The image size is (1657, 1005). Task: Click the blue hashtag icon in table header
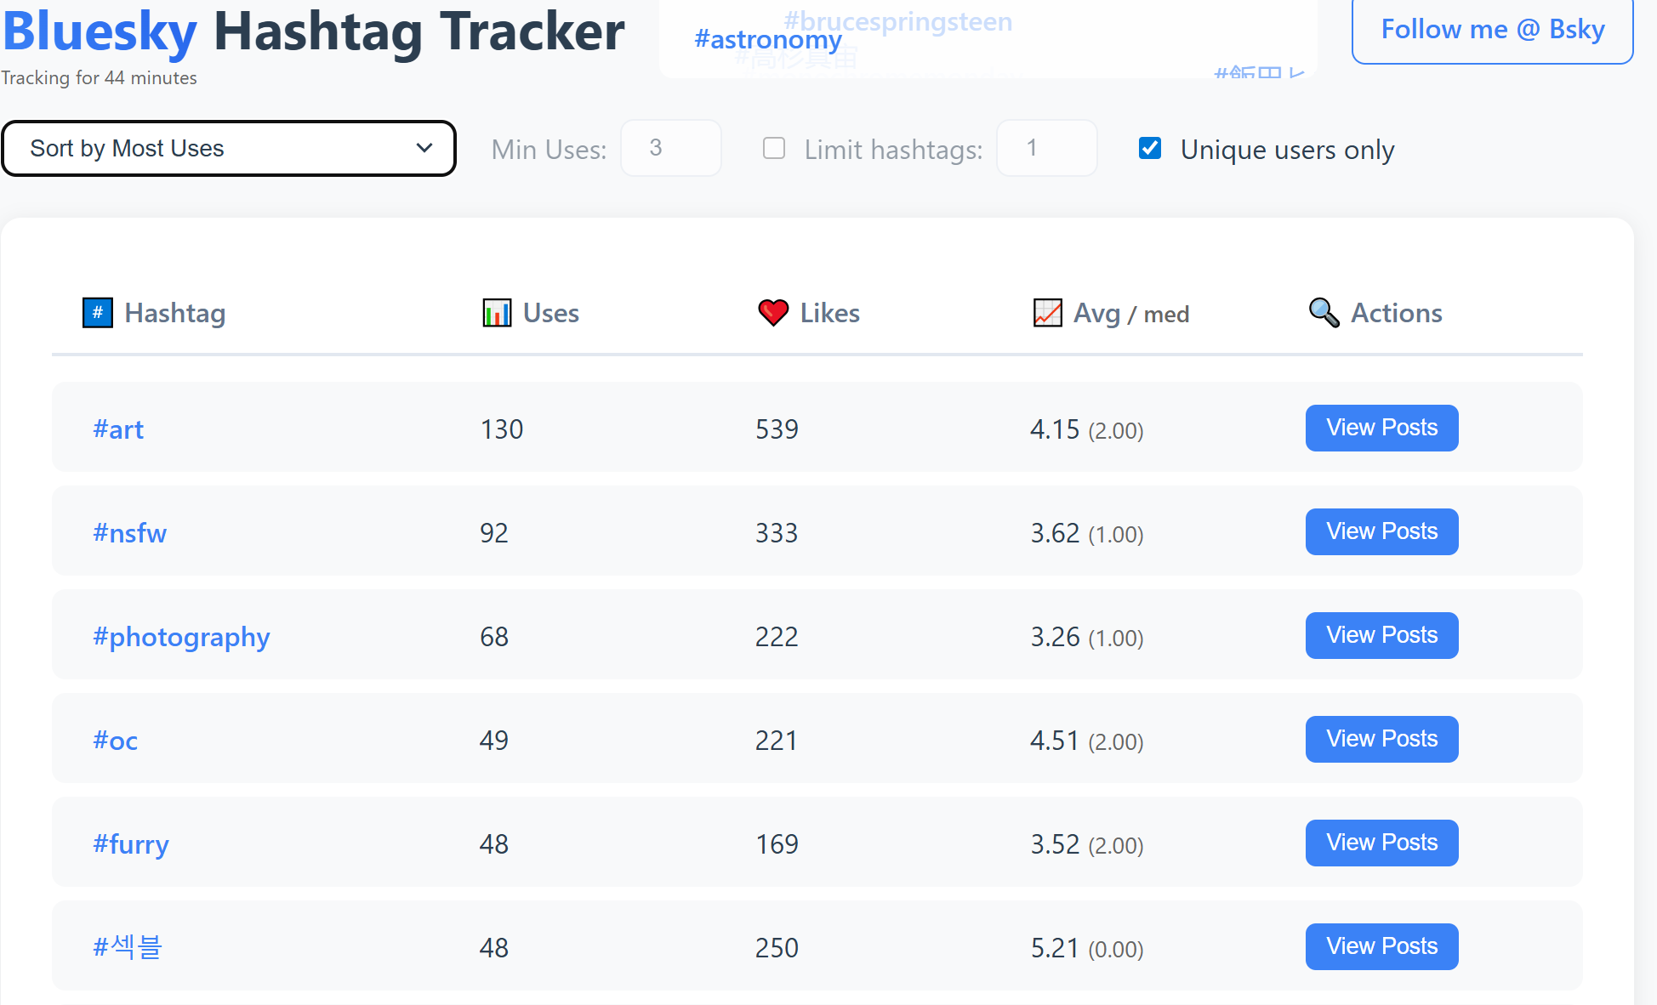click(98, 313)
